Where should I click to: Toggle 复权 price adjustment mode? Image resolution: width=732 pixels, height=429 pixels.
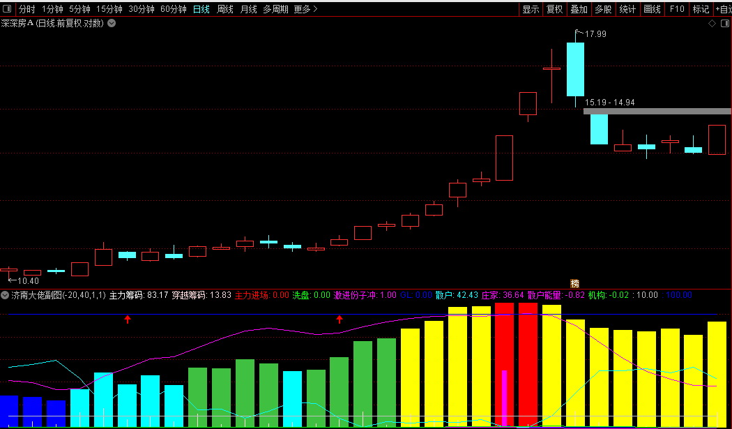pyautogui.click(x=555, y=9)
